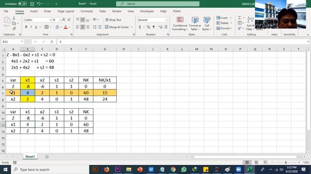Open the General number format dropdown
The height and width of the screenshot is (174, 311).
click(x=166, y=20)
